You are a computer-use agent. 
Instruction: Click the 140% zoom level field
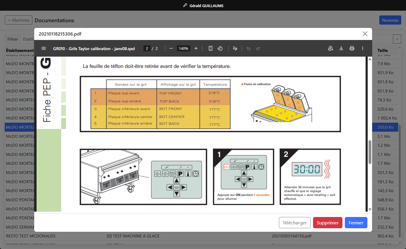click(x=184, y=48)
